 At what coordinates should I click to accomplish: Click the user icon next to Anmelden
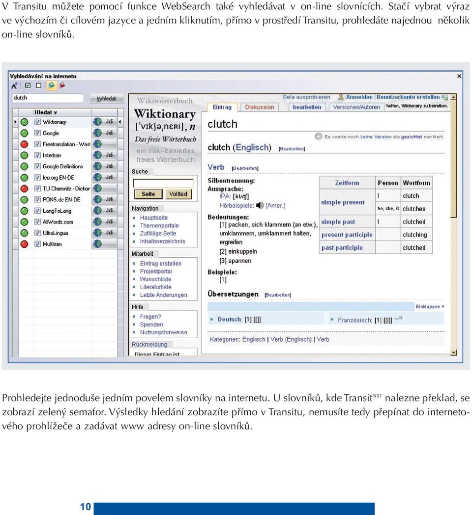click(x=341, y=97)
